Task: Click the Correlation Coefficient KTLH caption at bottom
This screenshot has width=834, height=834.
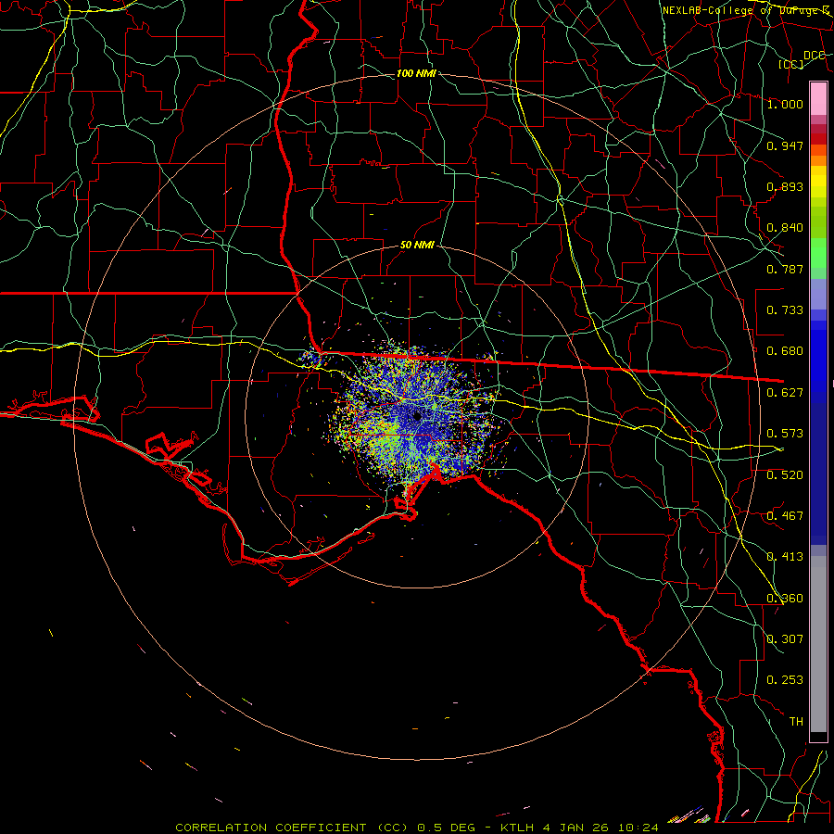Action: point(417,828)
